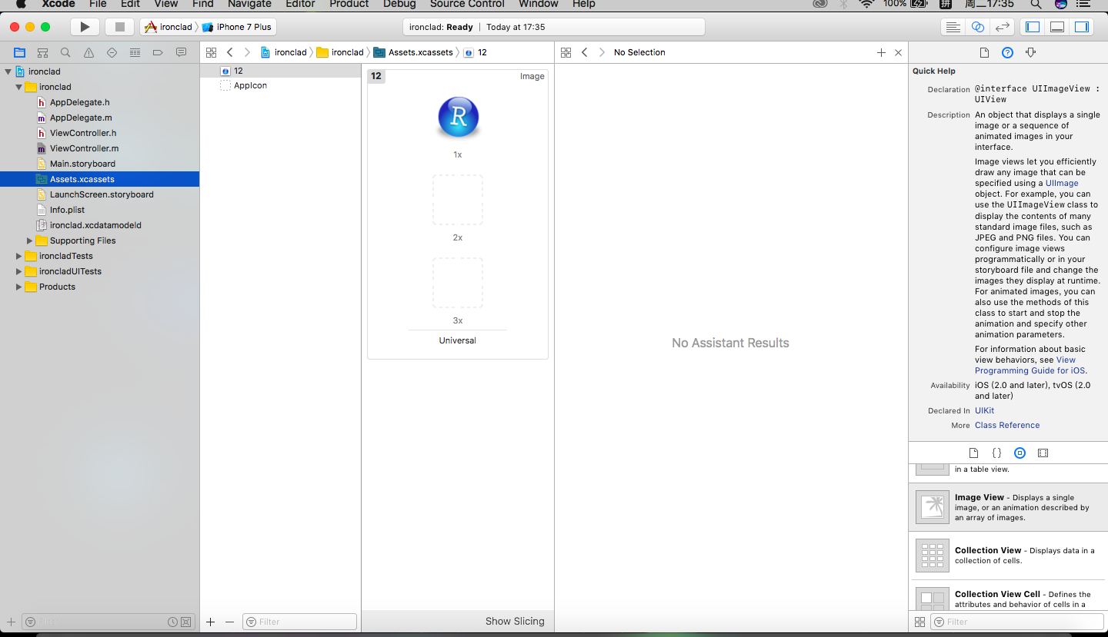Screen dimensions: 1108x637
Task: Open the Object library
Action: (x=1020, y=453)
